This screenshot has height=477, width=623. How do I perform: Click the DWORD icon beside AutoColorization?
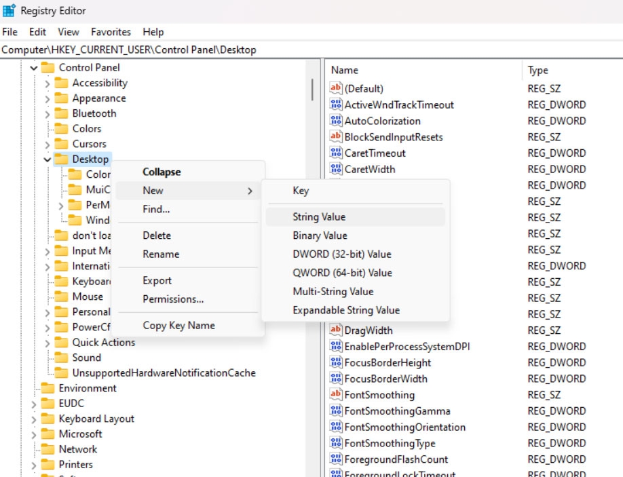click(x=336, y=120)
